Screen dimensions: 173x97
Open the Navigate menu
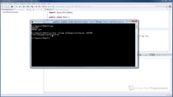[23, 4]
